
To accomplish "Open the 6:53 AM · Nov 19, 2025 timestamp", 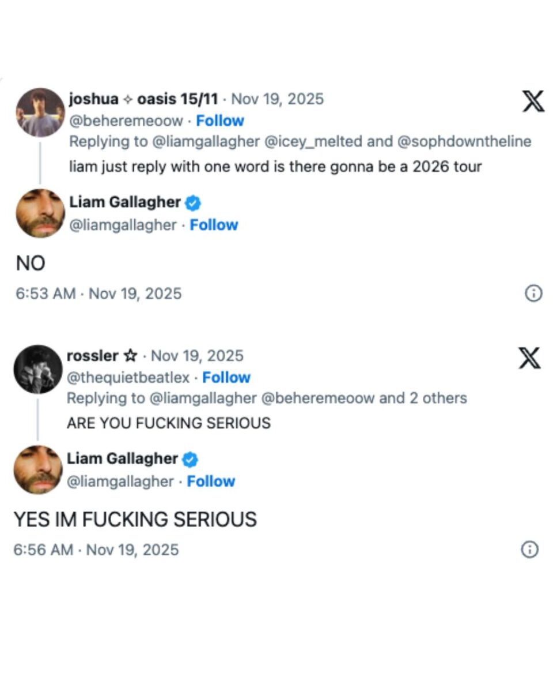I will click(x=99, y=294).
